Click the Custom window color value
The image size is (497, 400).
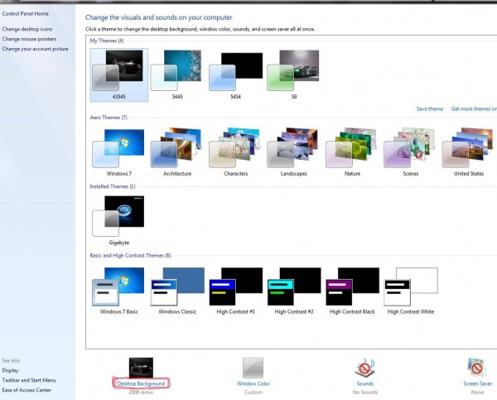pyautogui.click(x=253, y=392)
